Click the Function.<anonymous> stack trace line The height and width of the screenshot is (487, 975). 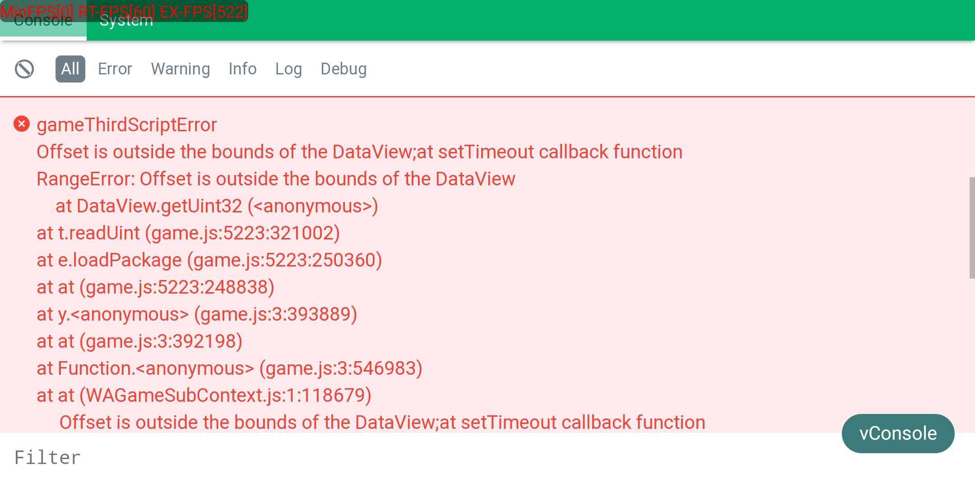[229, 368]
